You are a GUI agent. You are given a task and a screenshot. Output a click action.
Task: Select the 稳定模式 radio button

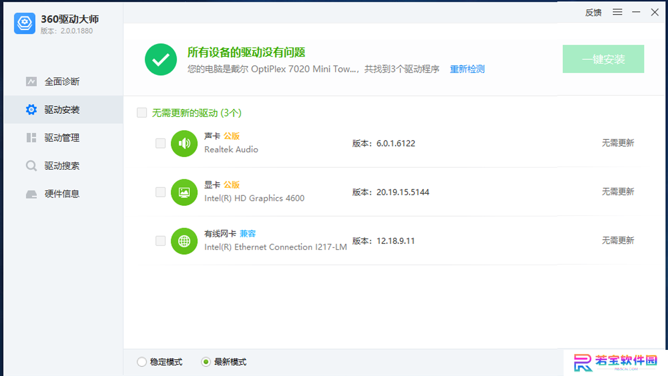(141, 362)
